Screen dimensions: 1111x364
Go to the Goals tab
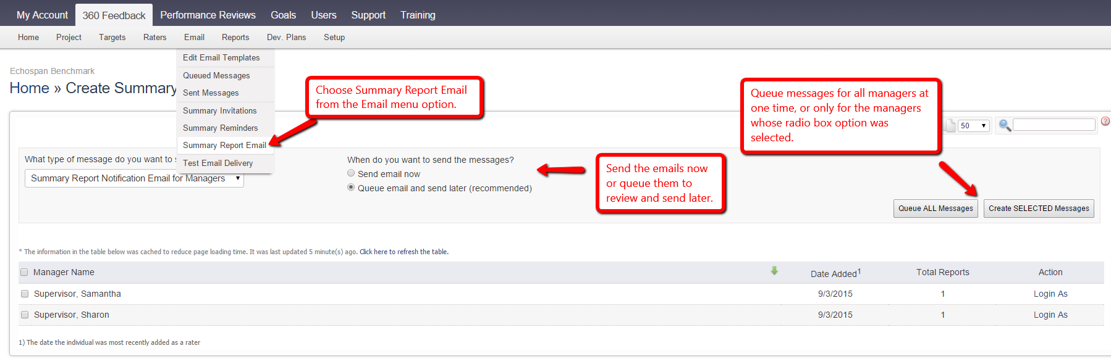tap(283, 15)
